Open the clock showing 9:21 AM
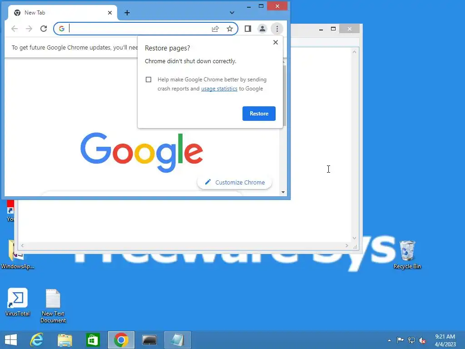This screenshot has width=465, height=349. [x=445, y=340]
